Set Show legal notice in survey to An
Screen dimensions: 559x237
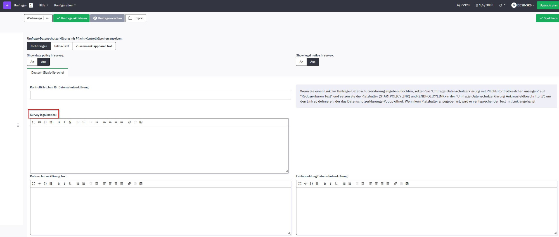301,62
